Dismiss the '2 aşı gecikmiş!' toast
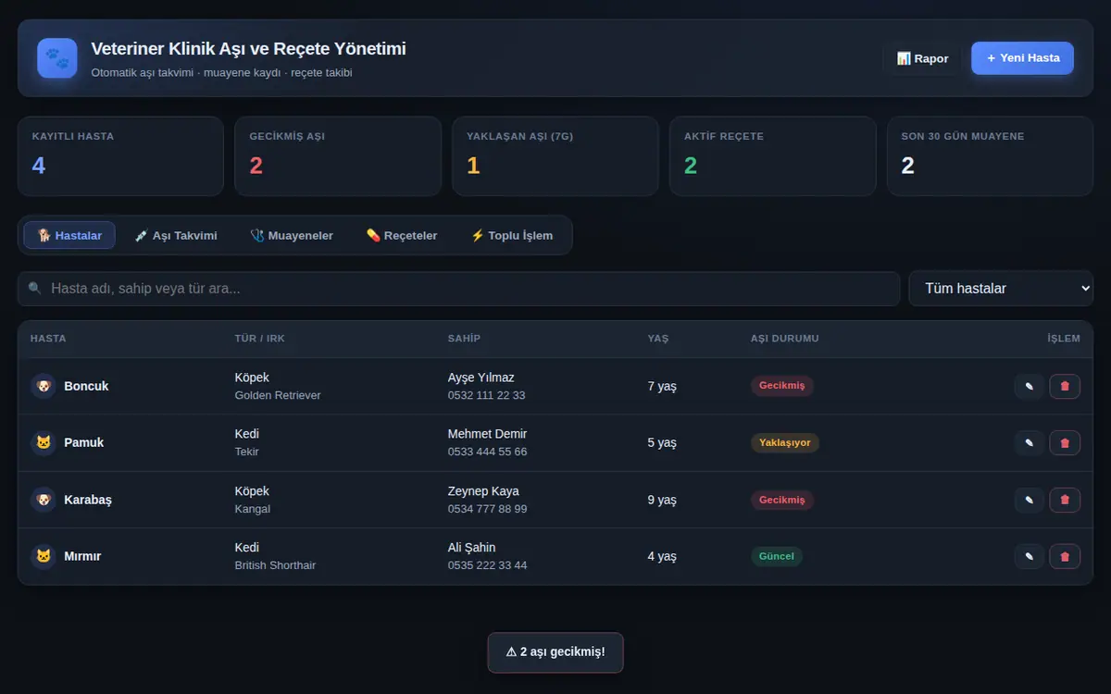 click(555, 652)
